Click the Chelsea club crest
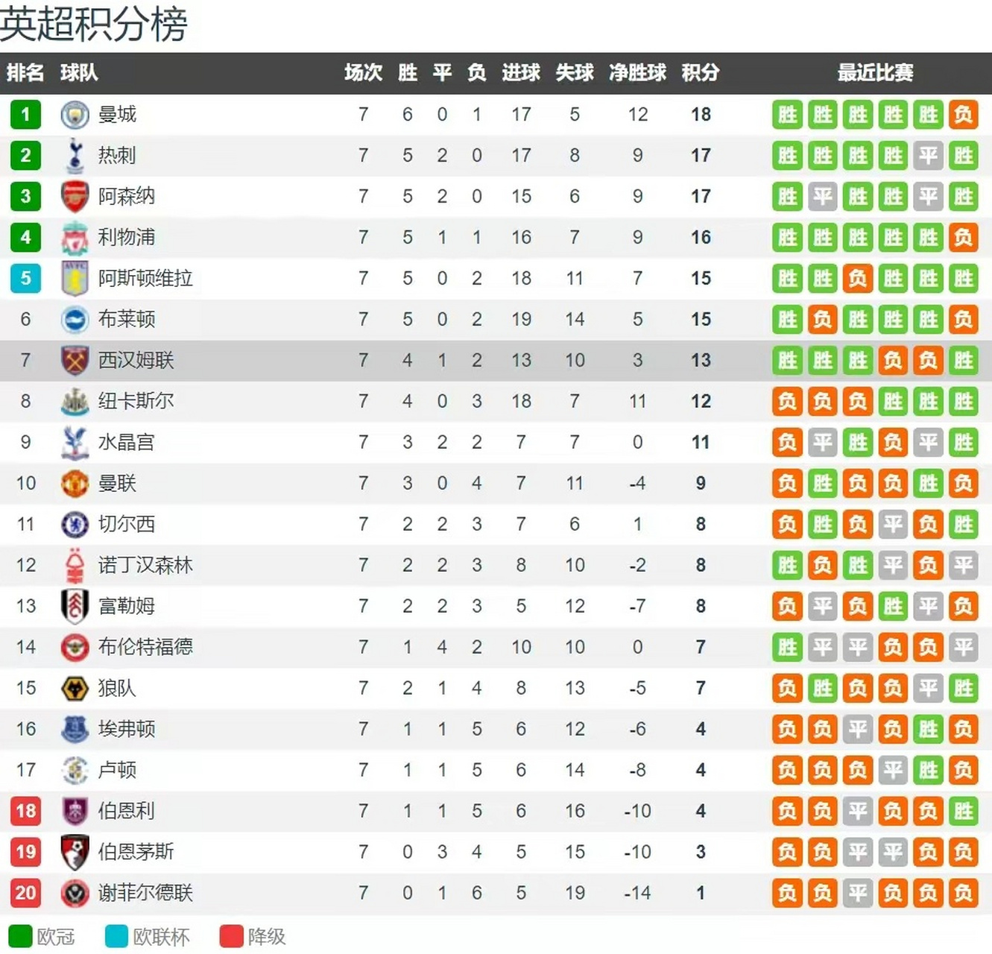The width and height of the screenshot is (992, 954). pyautogui.click(x=75, y=525)
